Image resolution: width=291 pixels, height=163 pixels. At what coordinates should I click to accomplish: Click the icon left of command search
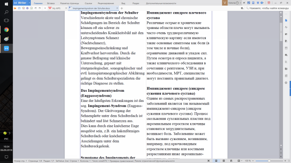tap(242, 8)
